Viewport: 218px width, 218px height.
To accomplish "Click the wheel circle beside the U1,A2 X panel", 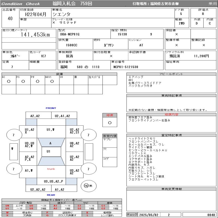I will pos(13,135).
